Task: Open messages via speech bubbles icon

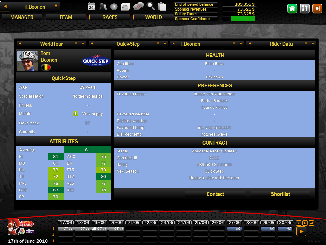Action: click(138, 6)
